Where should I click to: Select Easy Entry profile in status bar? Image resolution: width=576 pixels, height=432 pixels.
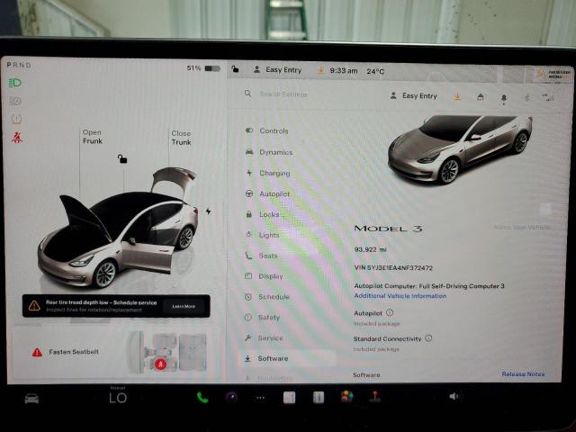(x=278, y=69)
